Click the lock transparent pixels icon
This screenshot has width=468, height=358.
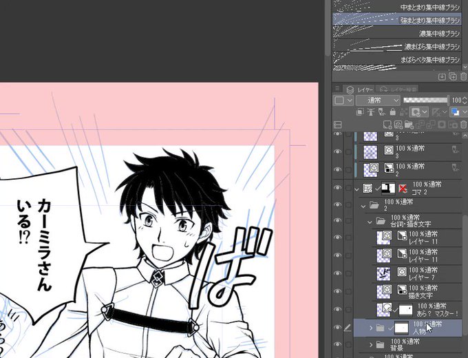(403, 112)
